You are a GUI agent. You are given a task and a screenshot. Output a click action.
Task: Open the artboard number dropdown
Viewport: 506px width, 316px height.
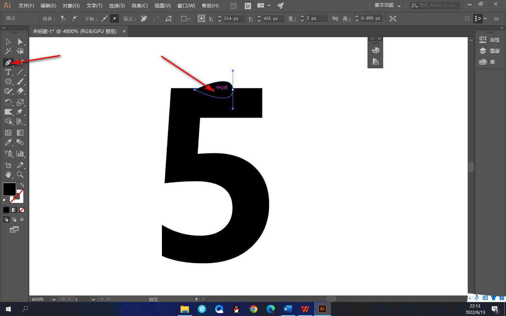pos(93,299)
